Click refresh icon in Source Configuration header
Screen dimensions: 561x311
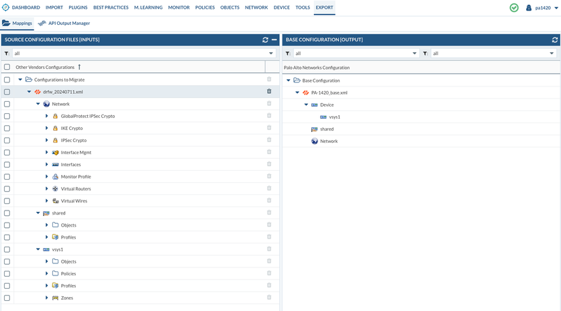coord(266,40)
